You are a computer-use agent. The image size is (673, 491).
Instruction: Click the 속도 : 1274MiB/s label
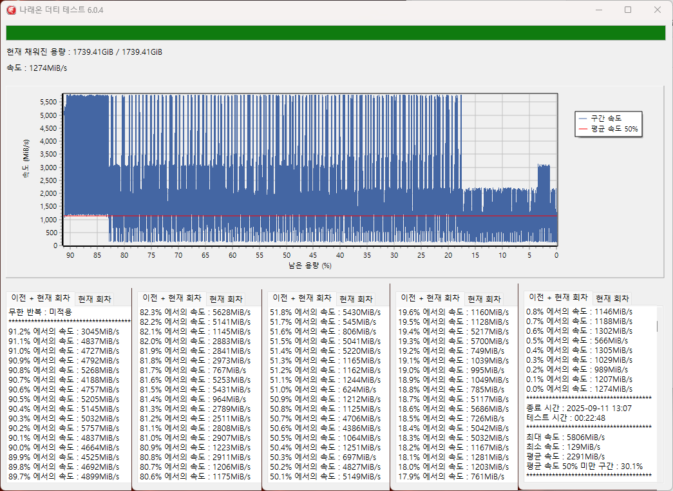click(37, 68)
